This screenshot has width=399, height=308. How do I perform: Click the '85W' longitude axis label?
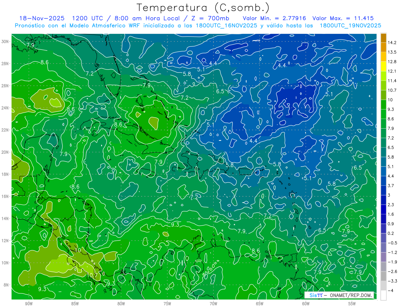pyautogui.click(x=75, y=304)
